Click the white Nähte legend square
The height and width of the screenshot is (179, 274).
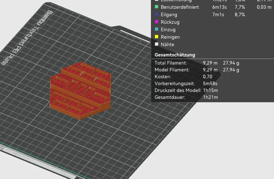pos(156,44)
